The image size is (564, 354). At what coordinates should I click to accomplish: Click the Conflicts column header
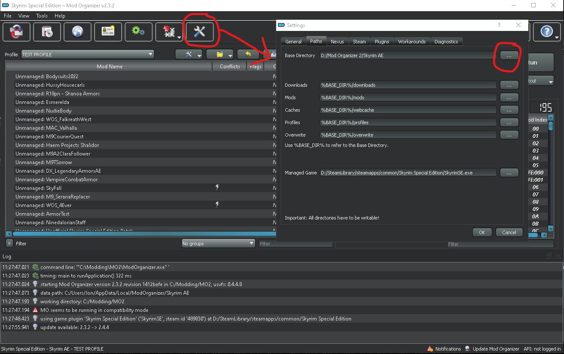click(x=230, y=67)
